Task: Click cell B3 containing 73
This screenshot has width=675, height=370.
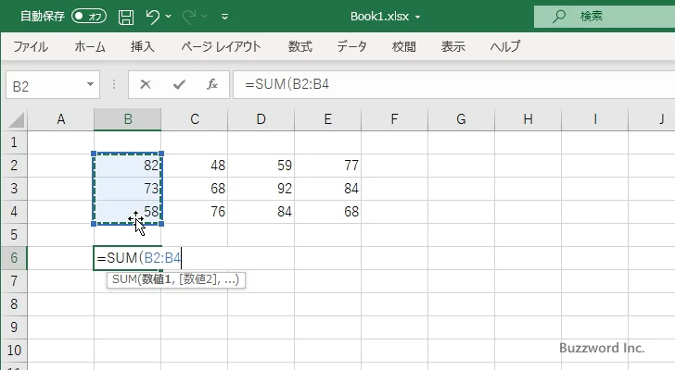Action: (x=128, y=189)
